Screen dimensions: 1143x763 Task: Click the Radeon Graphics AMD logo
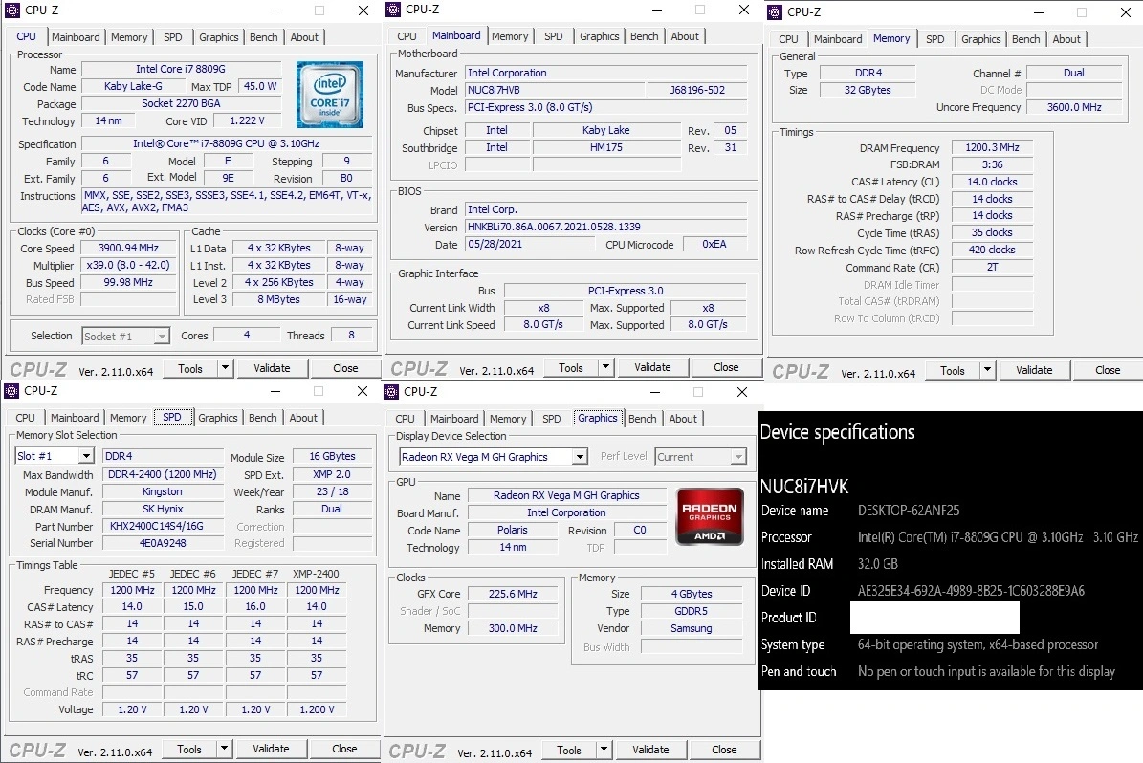[710, 516]
